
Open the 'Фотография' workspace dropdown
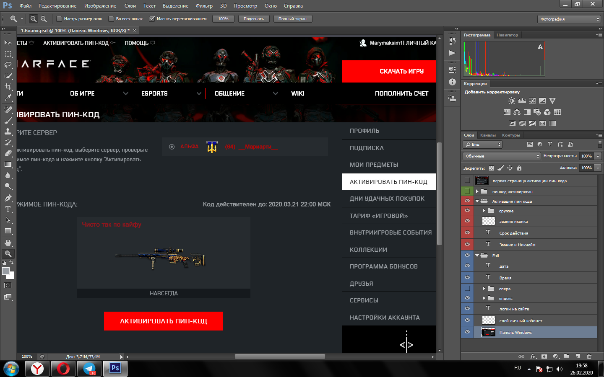pyautogui.click(x=569, y=19)
